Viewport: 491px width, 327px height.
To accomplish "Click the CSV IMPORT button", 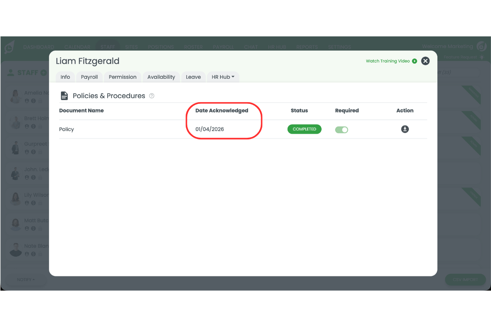I will (465, 280).
